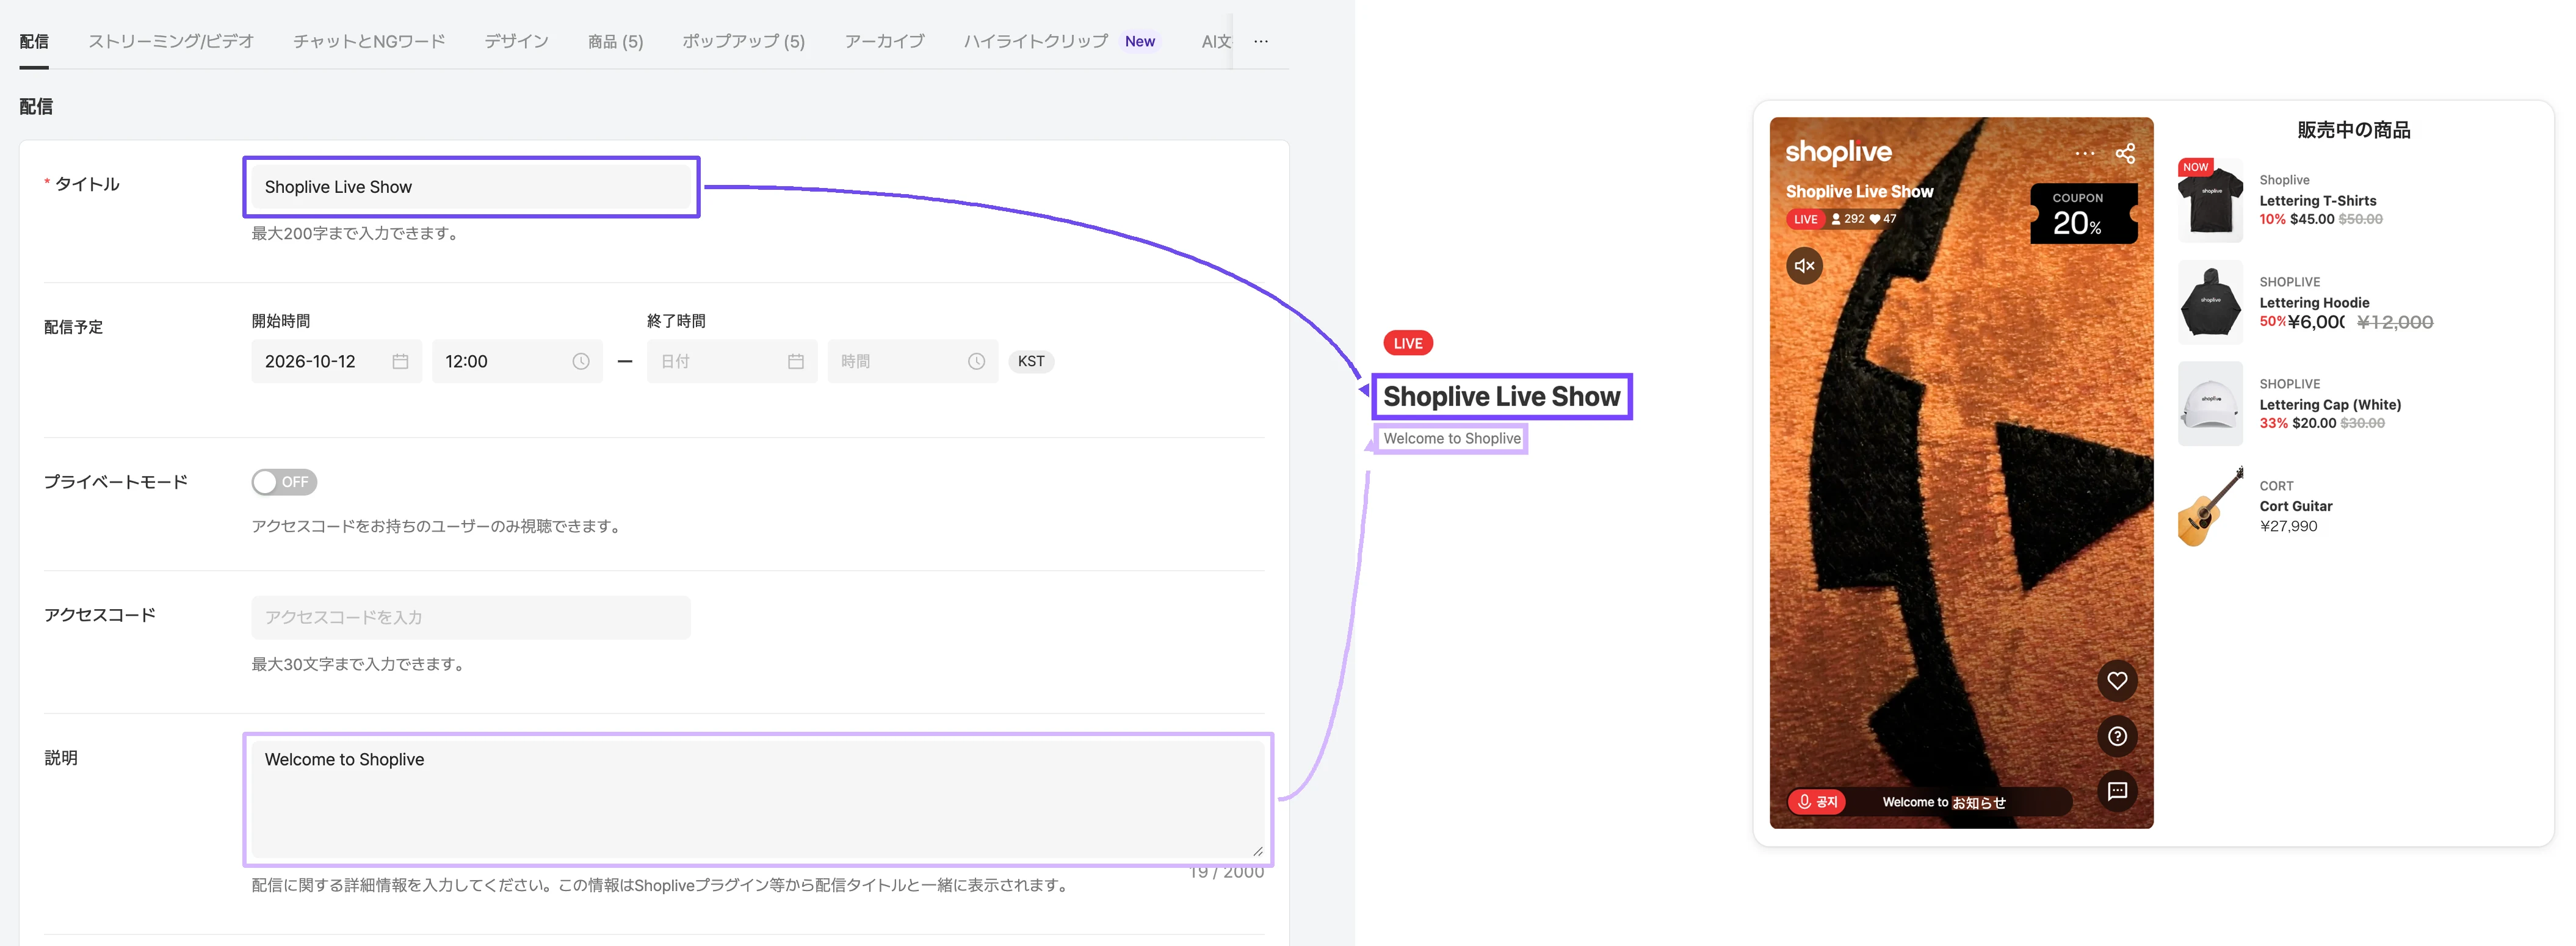Click the New badge on ハイライトクリップ
Screen dimensions: 2576x946
(x=1139, y=41)
